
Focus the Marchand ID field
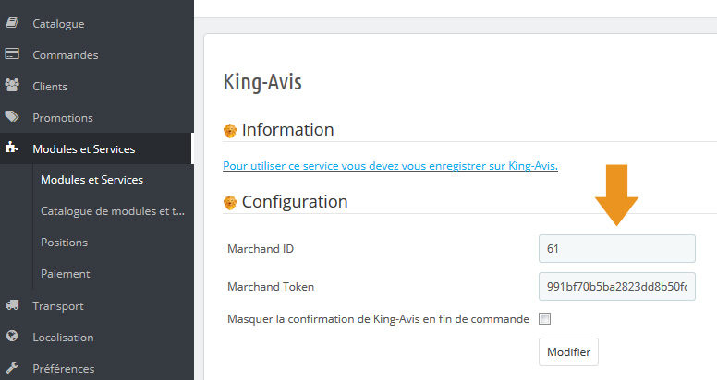pos(617,248)
